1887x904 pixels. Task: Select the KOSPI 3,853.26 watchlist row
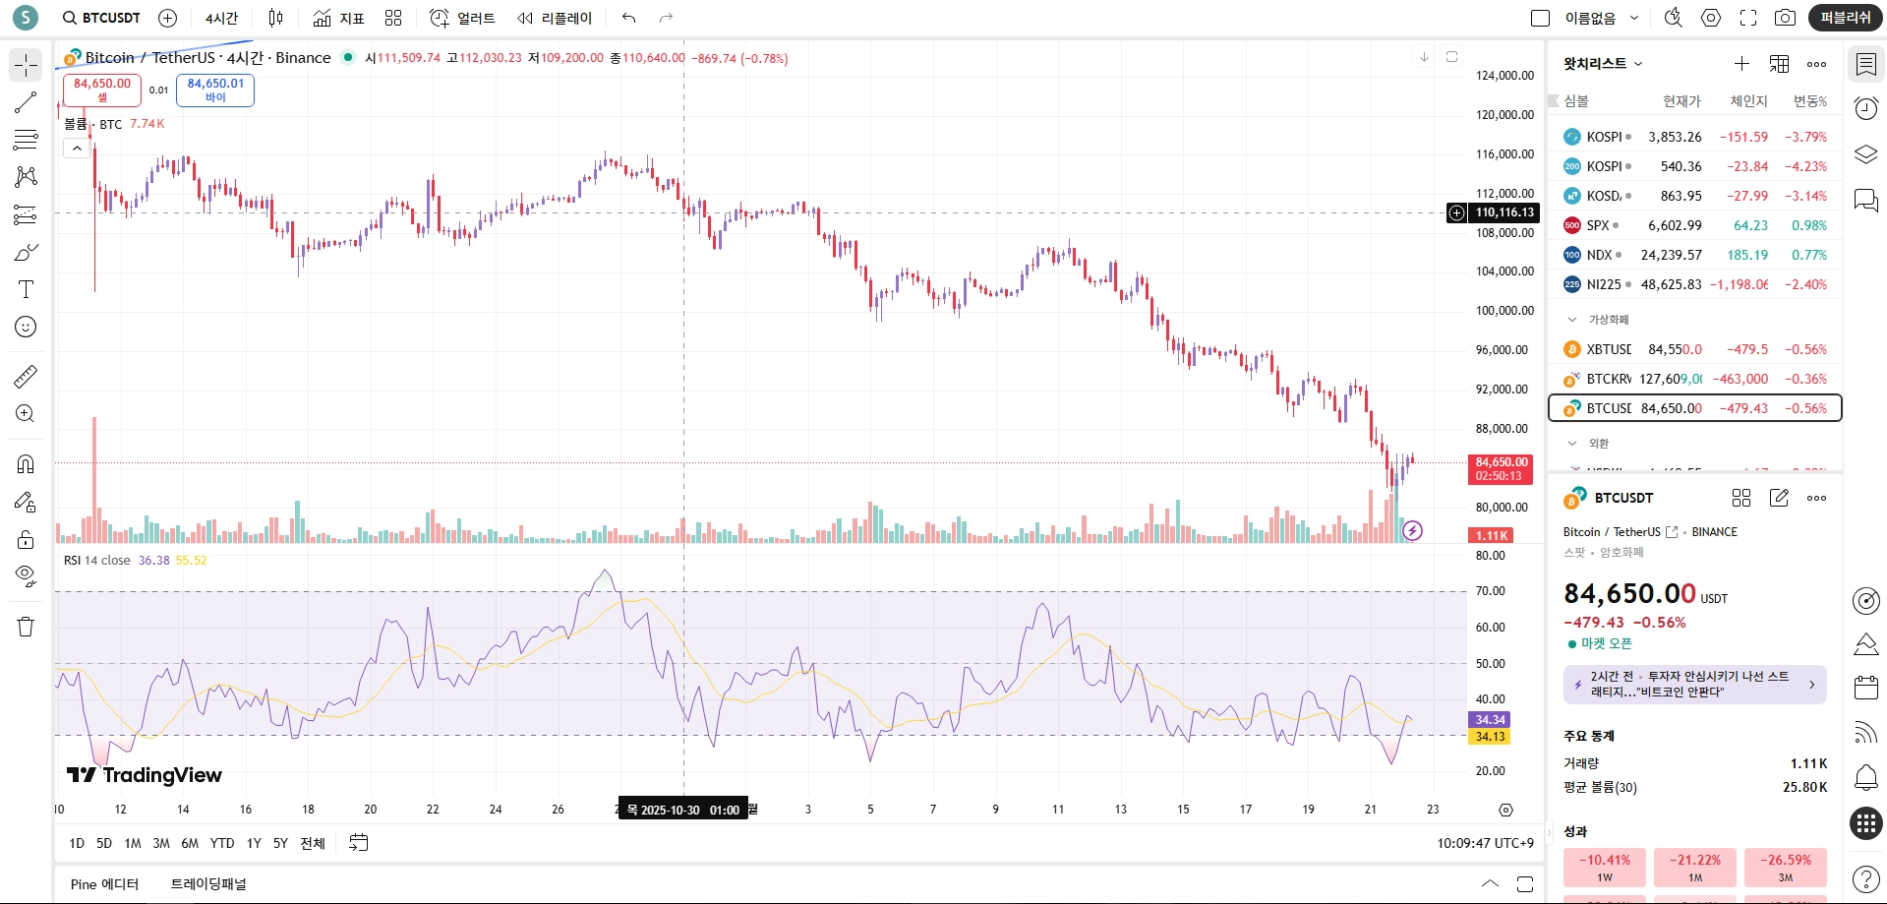point(1695,137)
